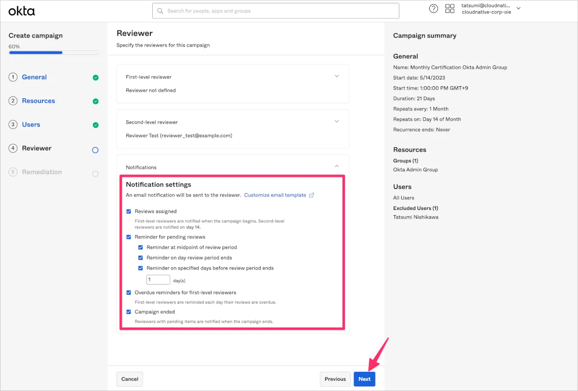Toggle Reminder at midpoint of review period

pyautogui.click(x=141, y=248)
